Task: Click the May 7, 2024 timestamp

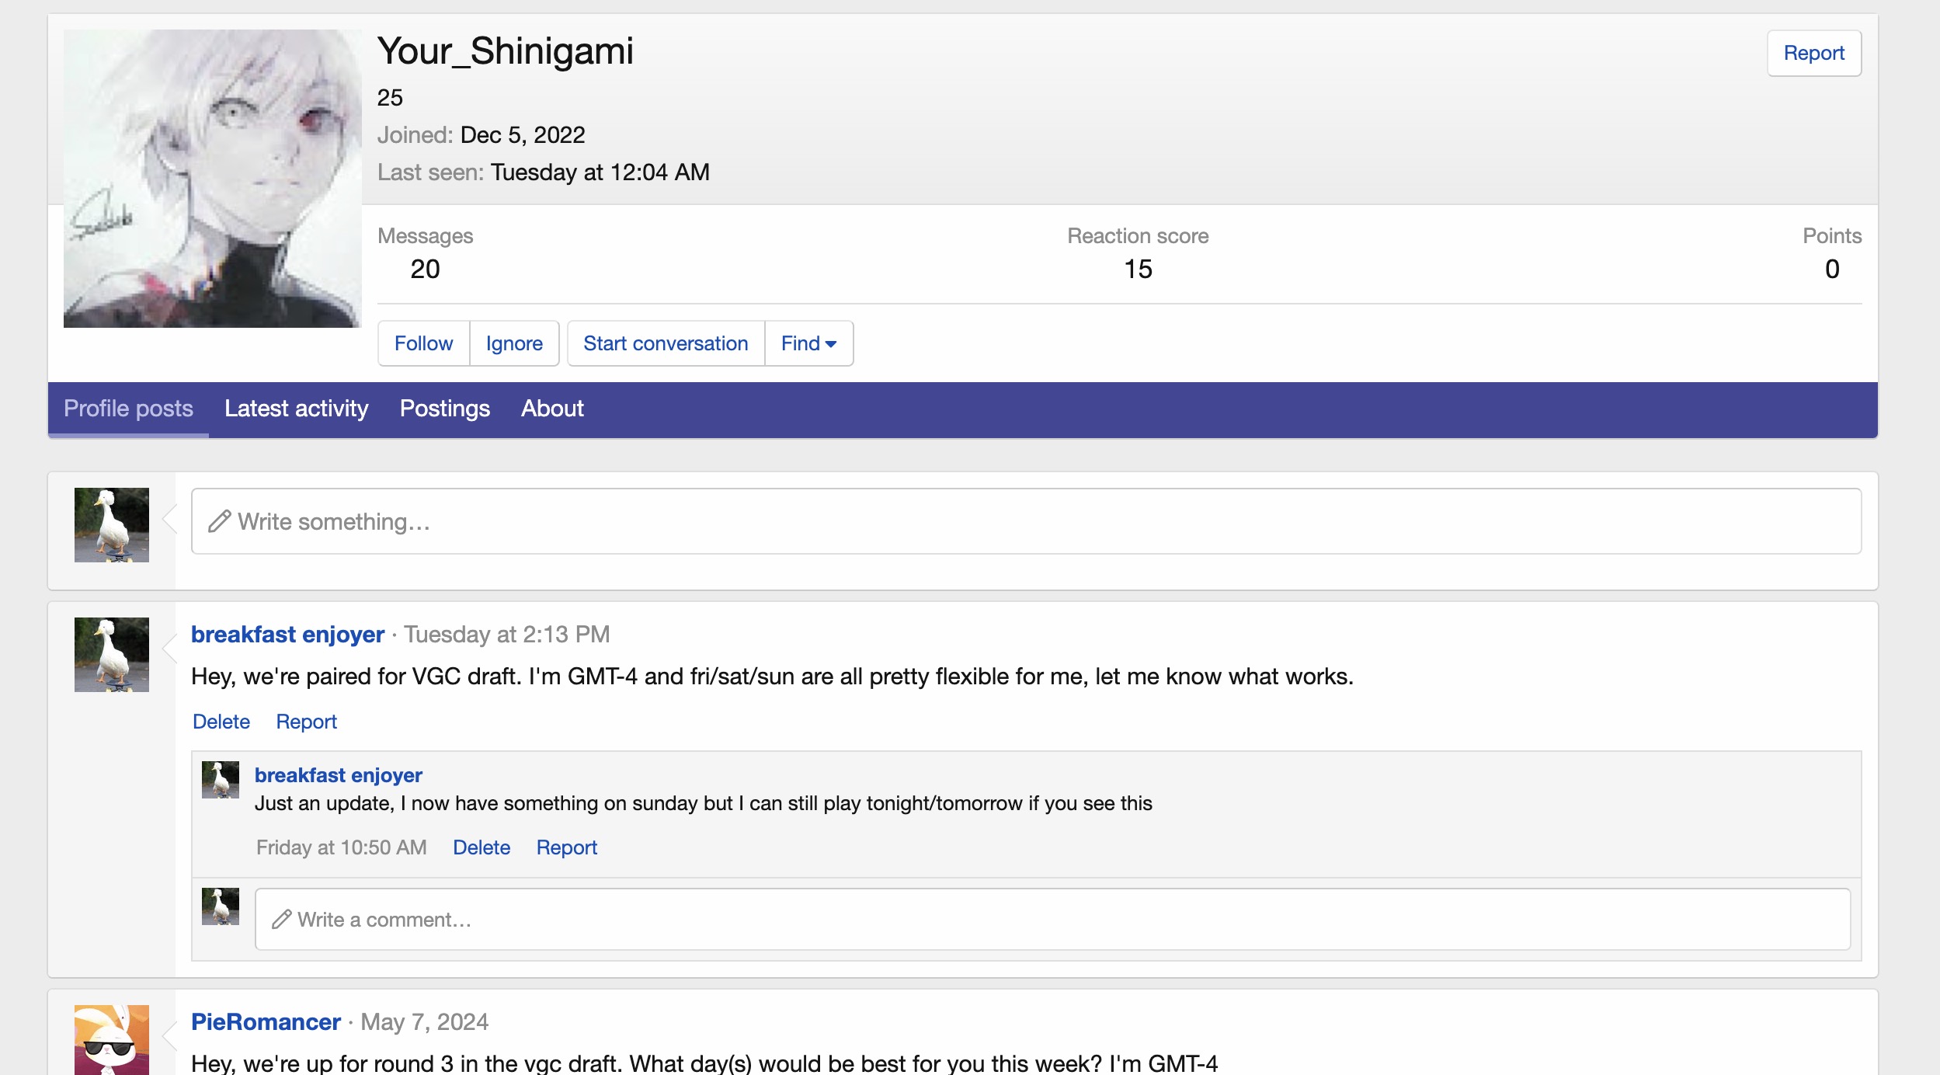Action: point(424,1021)
